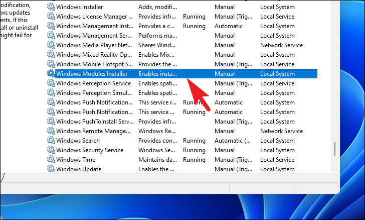Select Local System in Windows Modules Installer row
The width and height of the screenshot is (365, 220).
pos(277,74)
